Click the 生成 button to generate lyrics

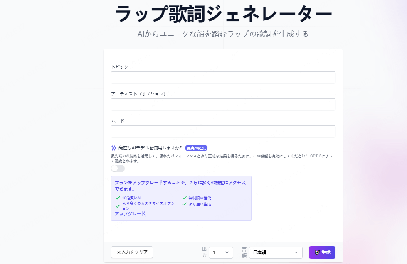click(322, 252)
